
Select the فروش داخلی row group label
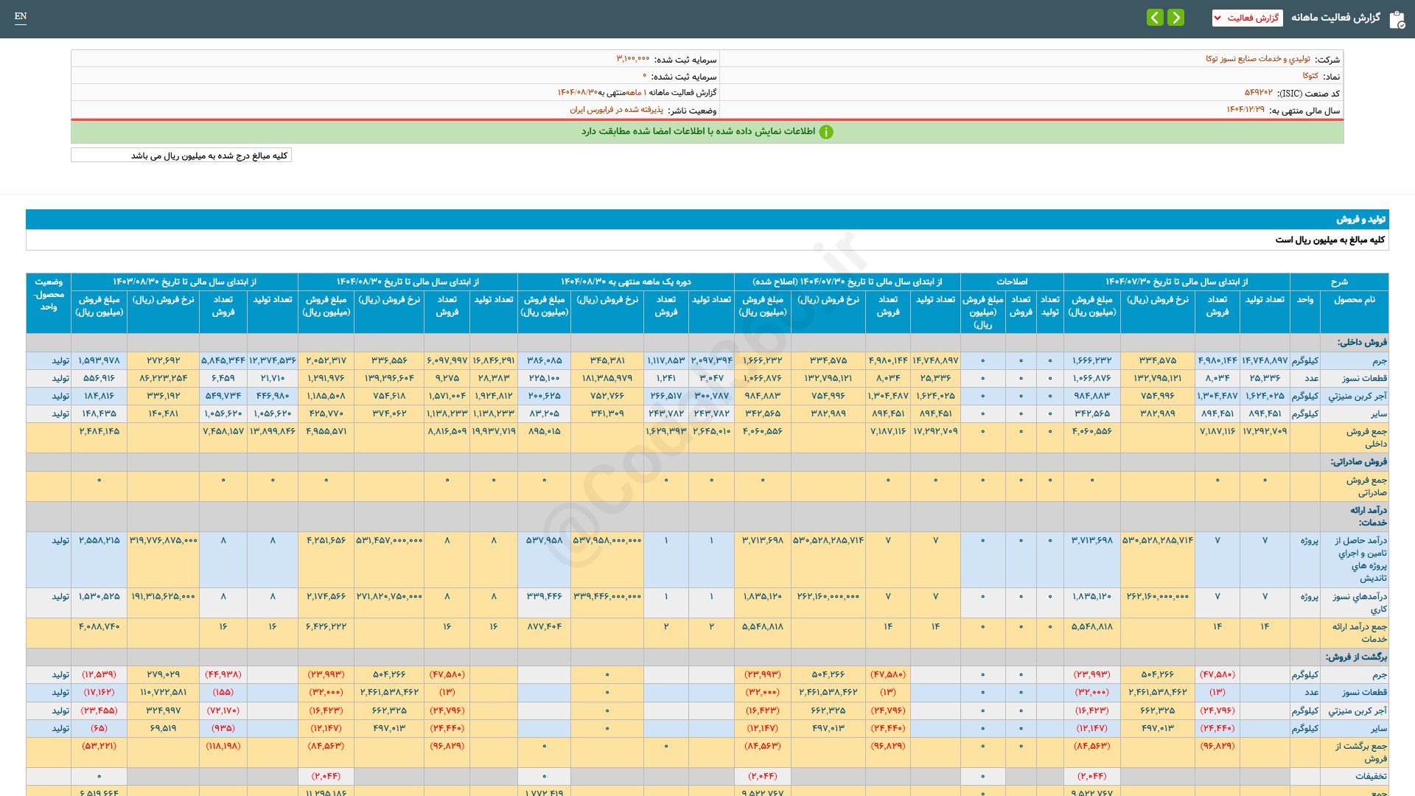1362,342
